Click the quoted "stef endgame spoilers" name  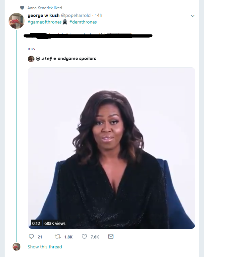(x=69, y=59)
